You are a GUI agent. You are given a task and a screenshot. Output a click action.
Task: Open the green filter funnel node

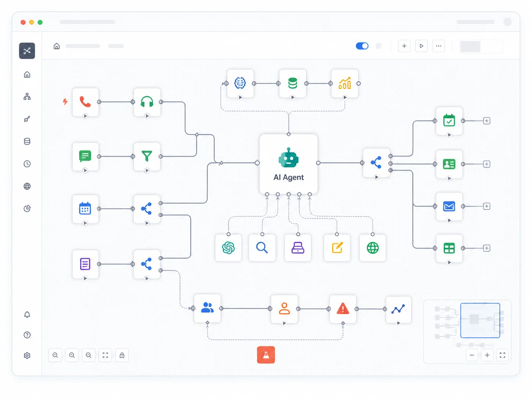(x=147, y=156)
